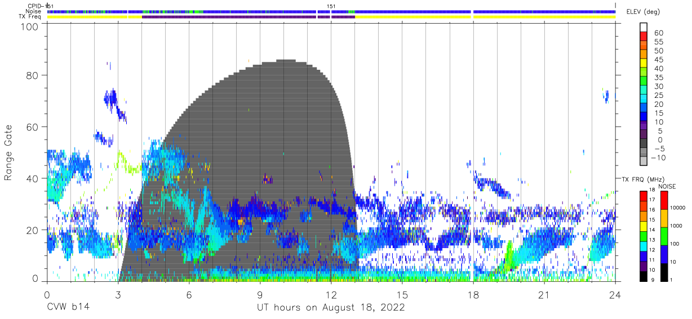
Task: Click the 'TX Freq' row label
Action: 31,16
